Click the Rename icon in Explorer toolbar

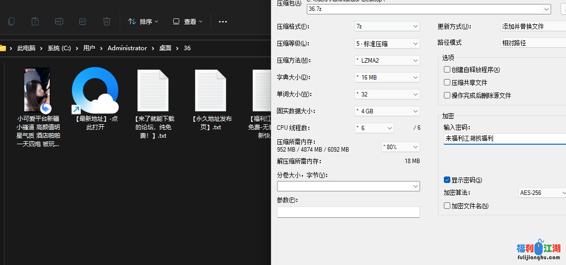(59, 21)
